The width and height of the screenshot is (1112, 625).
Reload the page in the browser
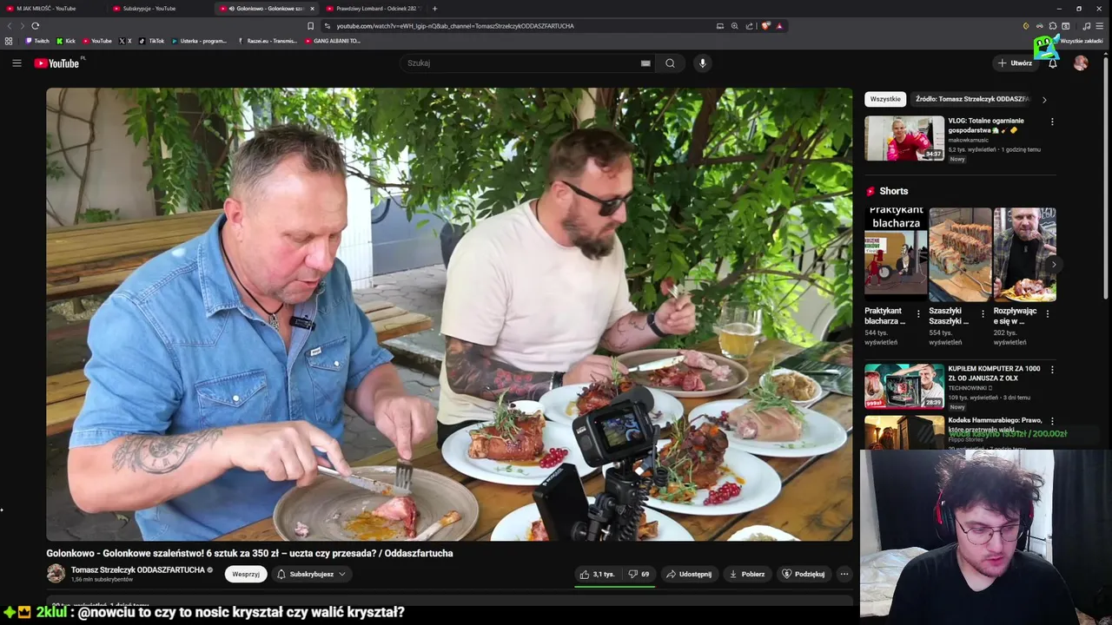tap(35, 26)
